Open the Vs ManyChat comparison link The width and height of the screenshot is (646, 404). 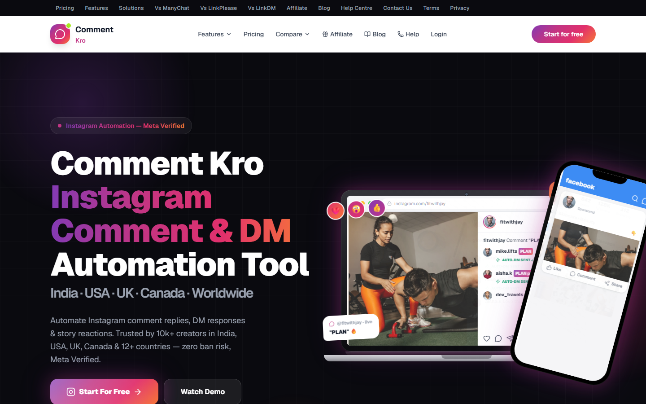pyautogui.click(x=172, y=8)
